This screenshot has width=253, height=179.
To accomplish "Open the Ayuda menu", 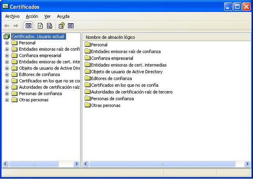I will coord(63,16).
